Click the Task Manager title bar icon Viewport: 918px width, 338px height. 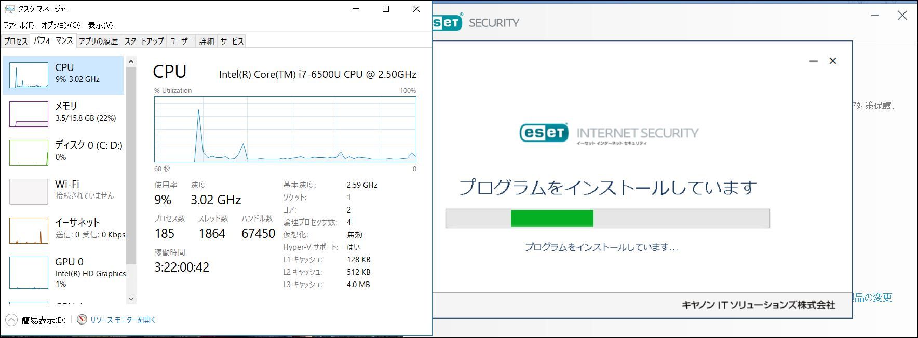9,9
